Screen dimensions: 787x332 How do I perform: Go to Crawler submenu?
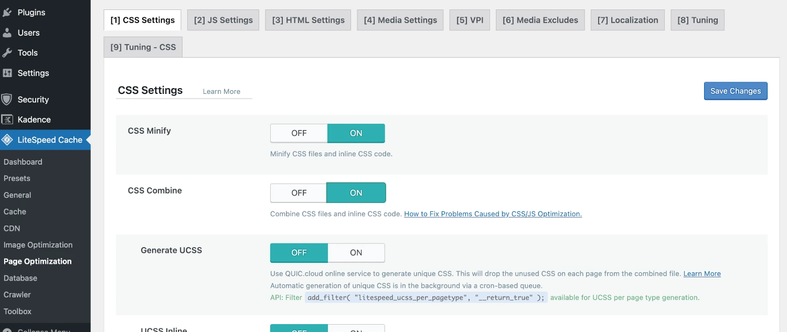(x=17, y=294)
